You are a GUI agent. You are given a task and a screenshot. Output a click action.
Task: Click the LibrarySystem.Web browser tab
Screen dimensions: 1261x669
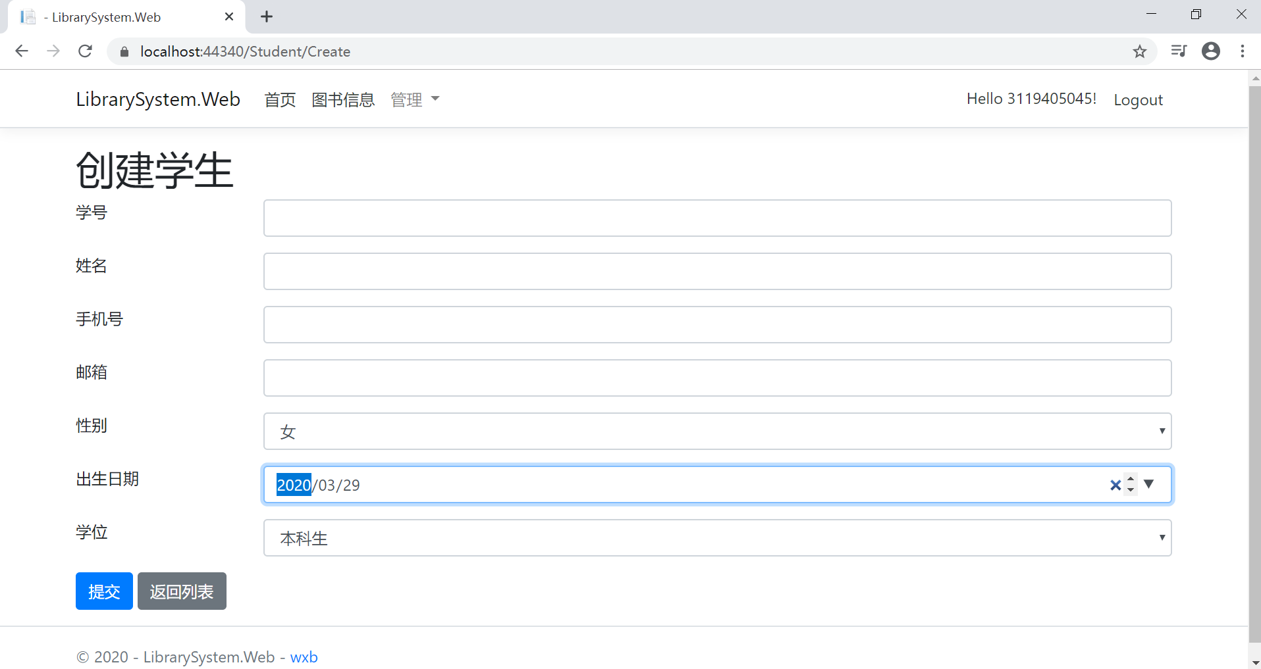click(126, 17)
